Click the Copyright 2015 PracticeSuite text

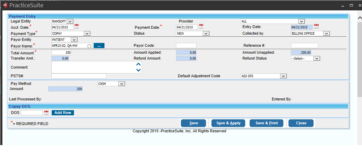[179, 131]
